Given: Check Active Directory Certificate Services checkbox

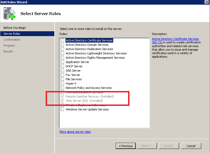Looking at the screenshot, I should (62, 40).
